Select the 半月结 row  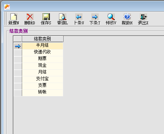(x=42, y=46)
